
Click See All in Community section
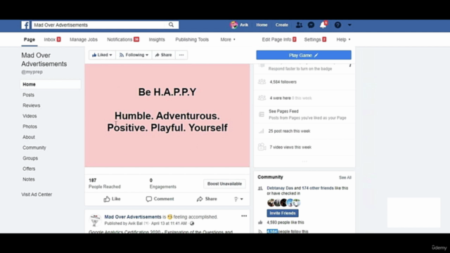coord(345,178)
